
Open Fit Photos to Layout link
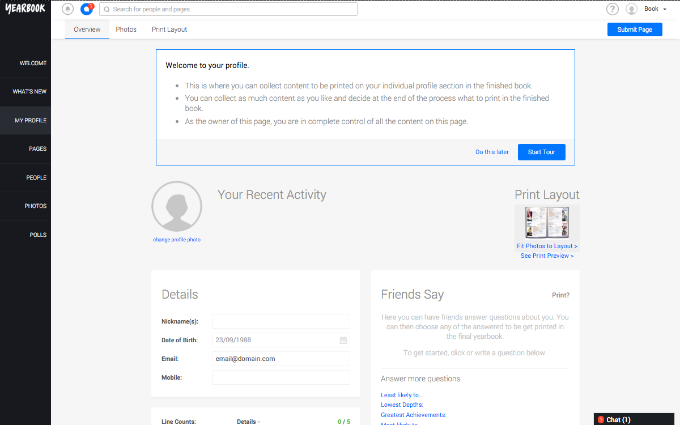click(547, 246)
